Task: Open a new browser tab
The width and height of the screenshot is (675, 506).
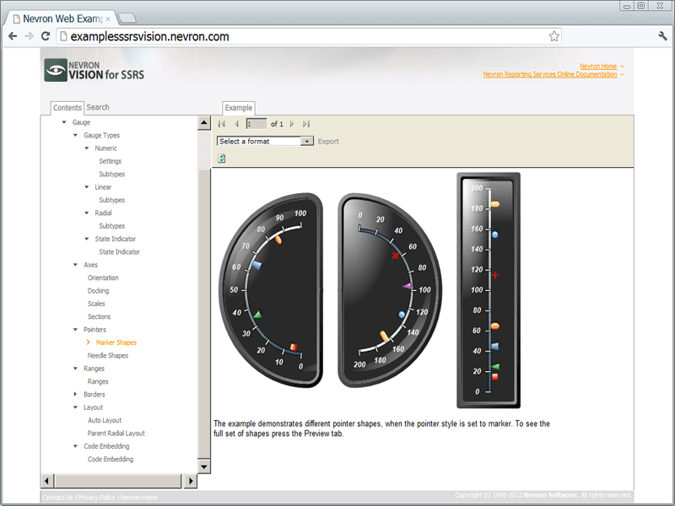Action: pos(127,18)
